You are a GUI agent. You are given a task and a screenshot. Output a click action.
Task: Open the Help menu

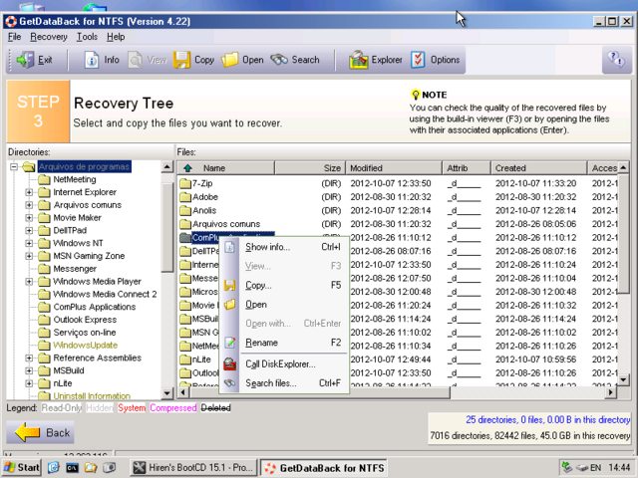116,37
